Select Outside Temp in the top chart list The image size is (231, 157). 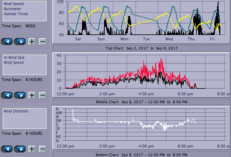click(x=15, y=14)
